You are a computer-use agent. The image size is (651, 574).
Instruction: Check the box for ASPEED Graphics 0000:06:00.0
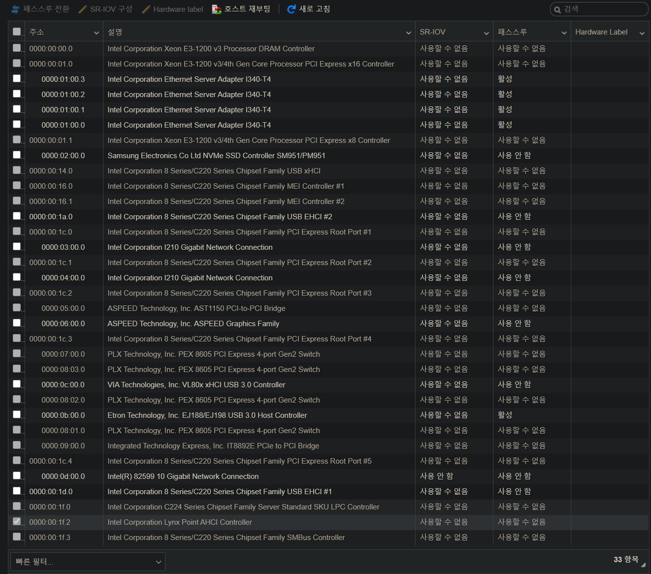tap(17, 323)
